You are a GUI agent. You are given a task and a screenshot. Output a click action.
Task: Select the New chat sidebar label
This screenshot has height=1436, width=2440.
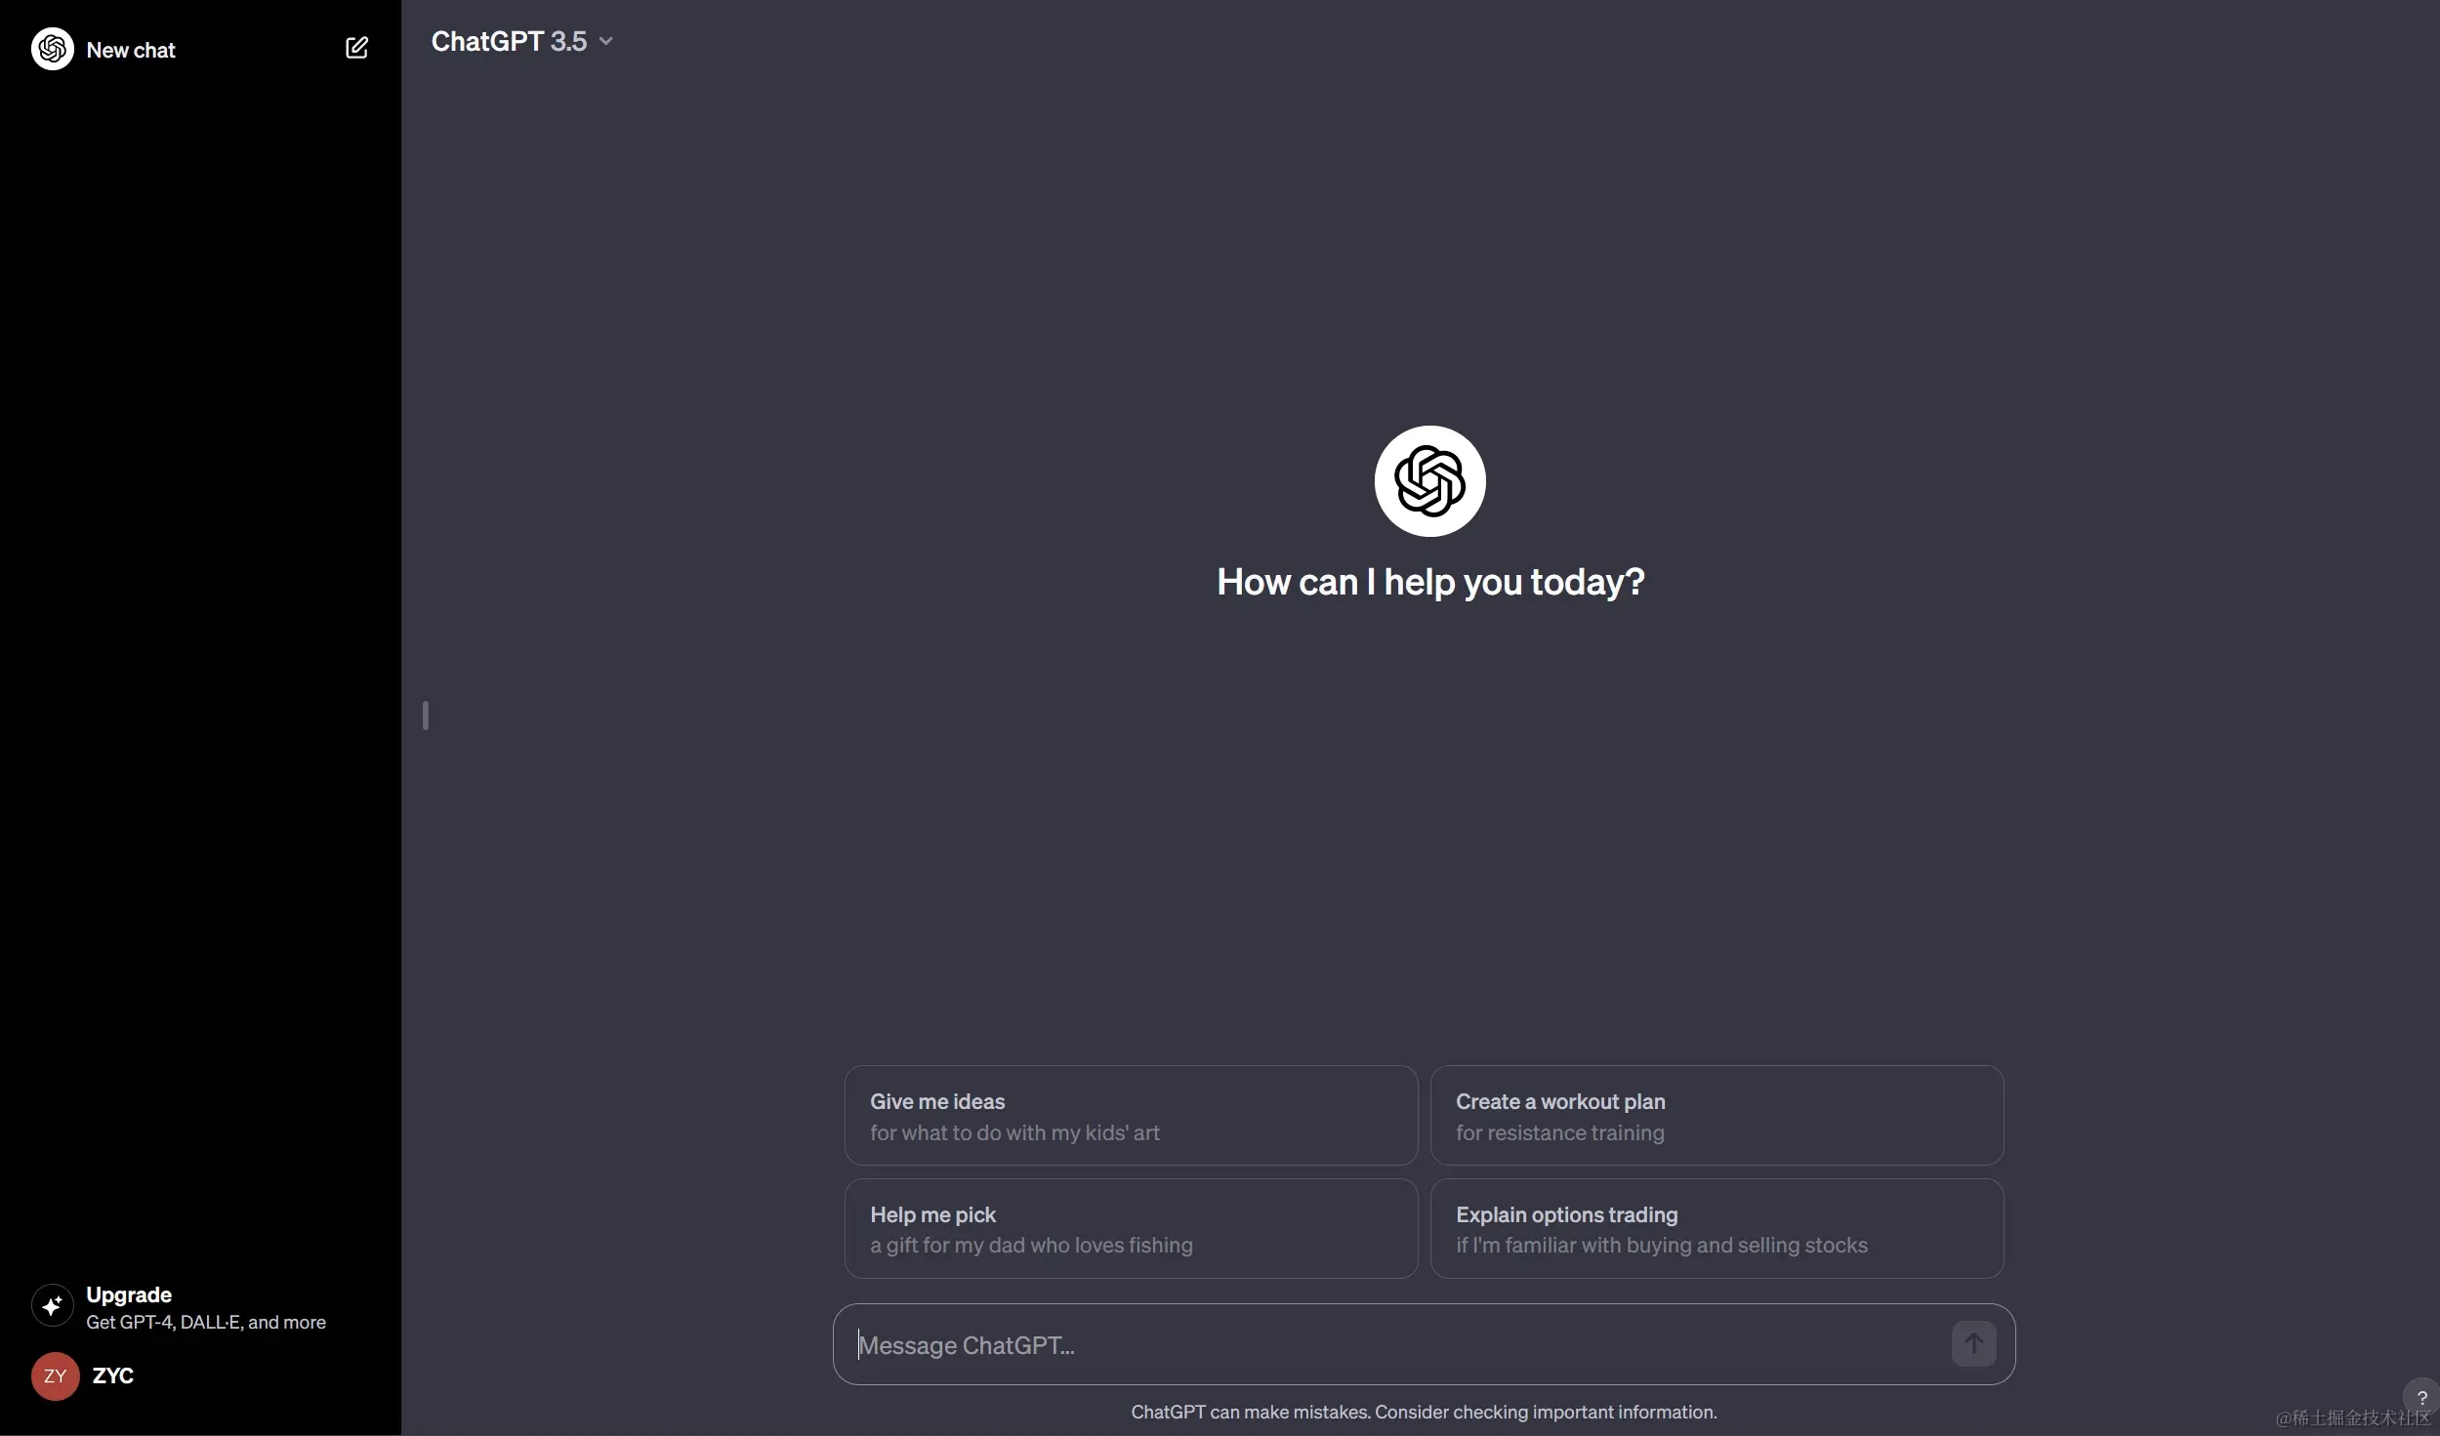pyautogui.click(x=131, y=50)
